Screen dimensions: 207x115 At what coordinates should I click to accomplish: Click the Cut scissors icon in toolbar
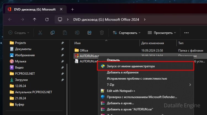[40, 33]
